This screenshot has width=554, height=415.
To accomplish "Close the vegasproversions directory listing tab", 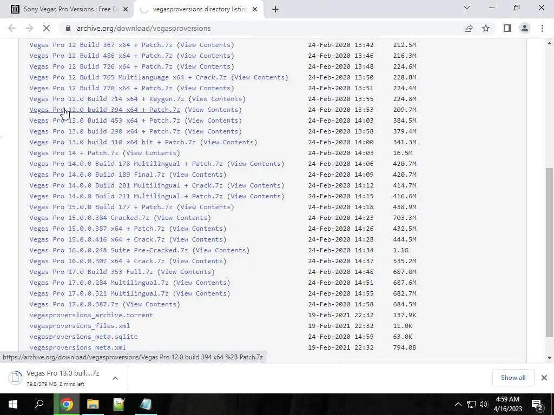I will click(x=255, y=9).
